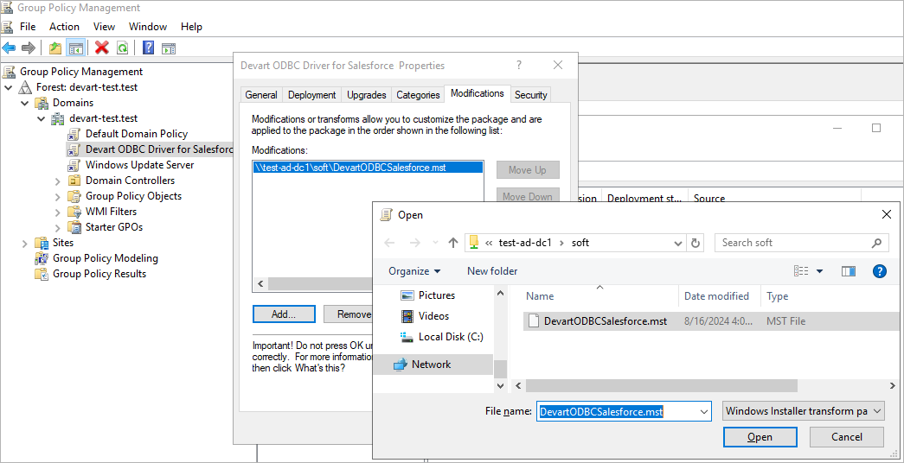
Task: Open the Action menu
Action: coord(65,27)
